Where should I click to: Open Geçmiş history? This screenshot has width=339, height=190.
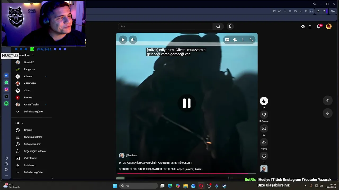(28, 130)
